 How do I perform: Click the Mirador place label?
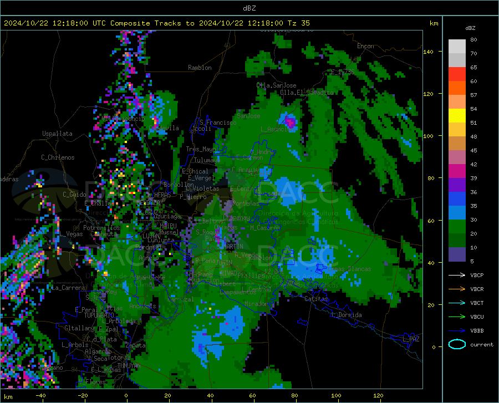pos(256,304)
